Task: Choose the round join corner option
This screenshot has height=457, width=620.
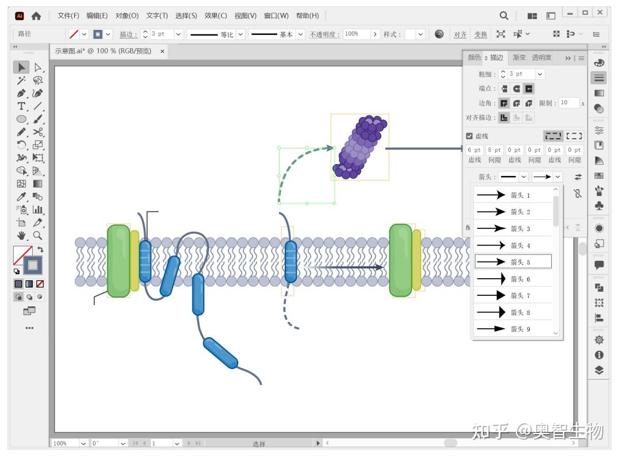Action: point(517,103)
